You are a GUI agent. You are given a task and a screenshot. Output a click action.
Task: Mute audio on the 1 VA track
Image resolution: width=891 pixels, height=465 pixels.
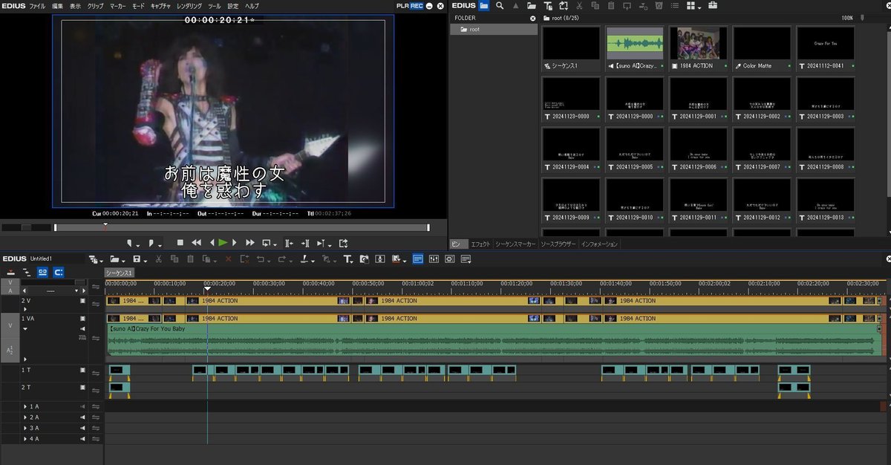pos(82,329)
